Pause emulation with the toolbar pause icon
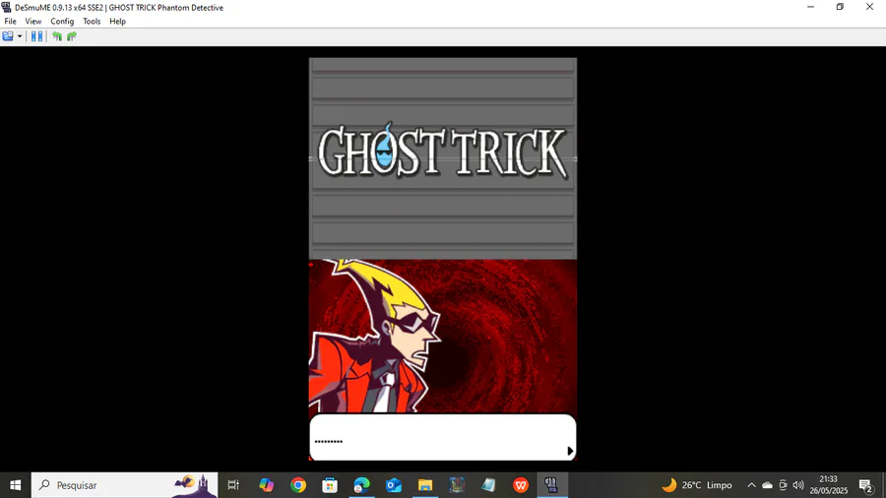Image resolution: width=886 pixels, height=498 pixels. pos(36,36)
